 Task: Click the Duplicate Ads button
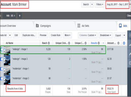[29, 35]
